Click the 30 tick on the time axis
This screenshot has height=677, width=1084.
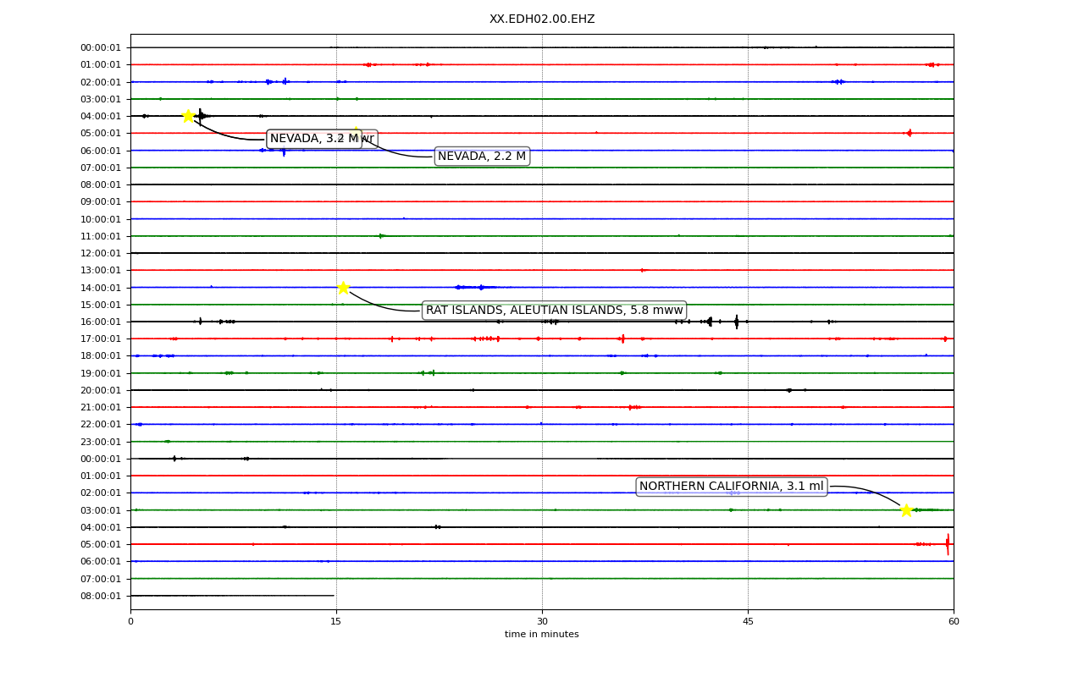pos(542,621)
